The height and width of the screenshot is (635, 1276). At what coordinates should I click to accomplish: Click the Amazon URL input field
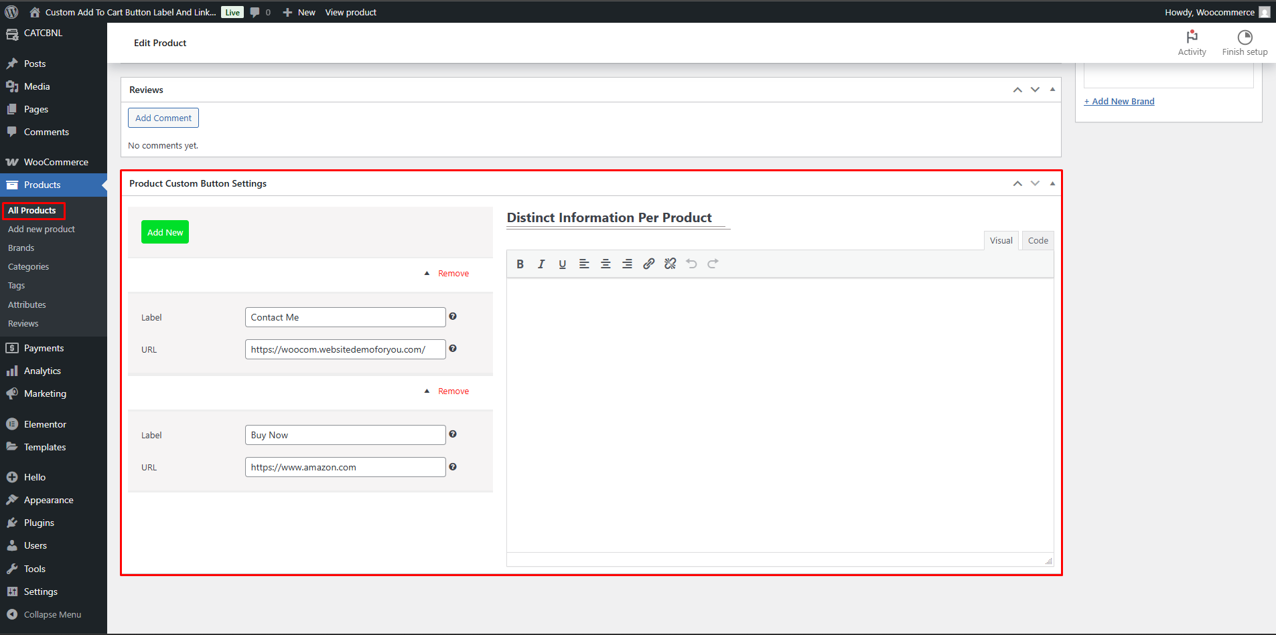pyautogui.click(x=345, y=467)
